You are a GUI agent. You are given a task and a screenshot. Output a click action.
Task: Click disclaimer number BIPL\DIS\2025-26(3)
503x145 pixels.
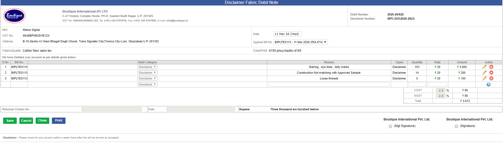[401, 19]
